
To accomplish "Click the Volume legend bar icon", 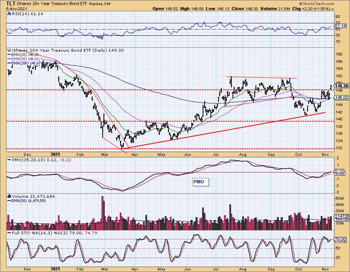I will click(9, 196).
